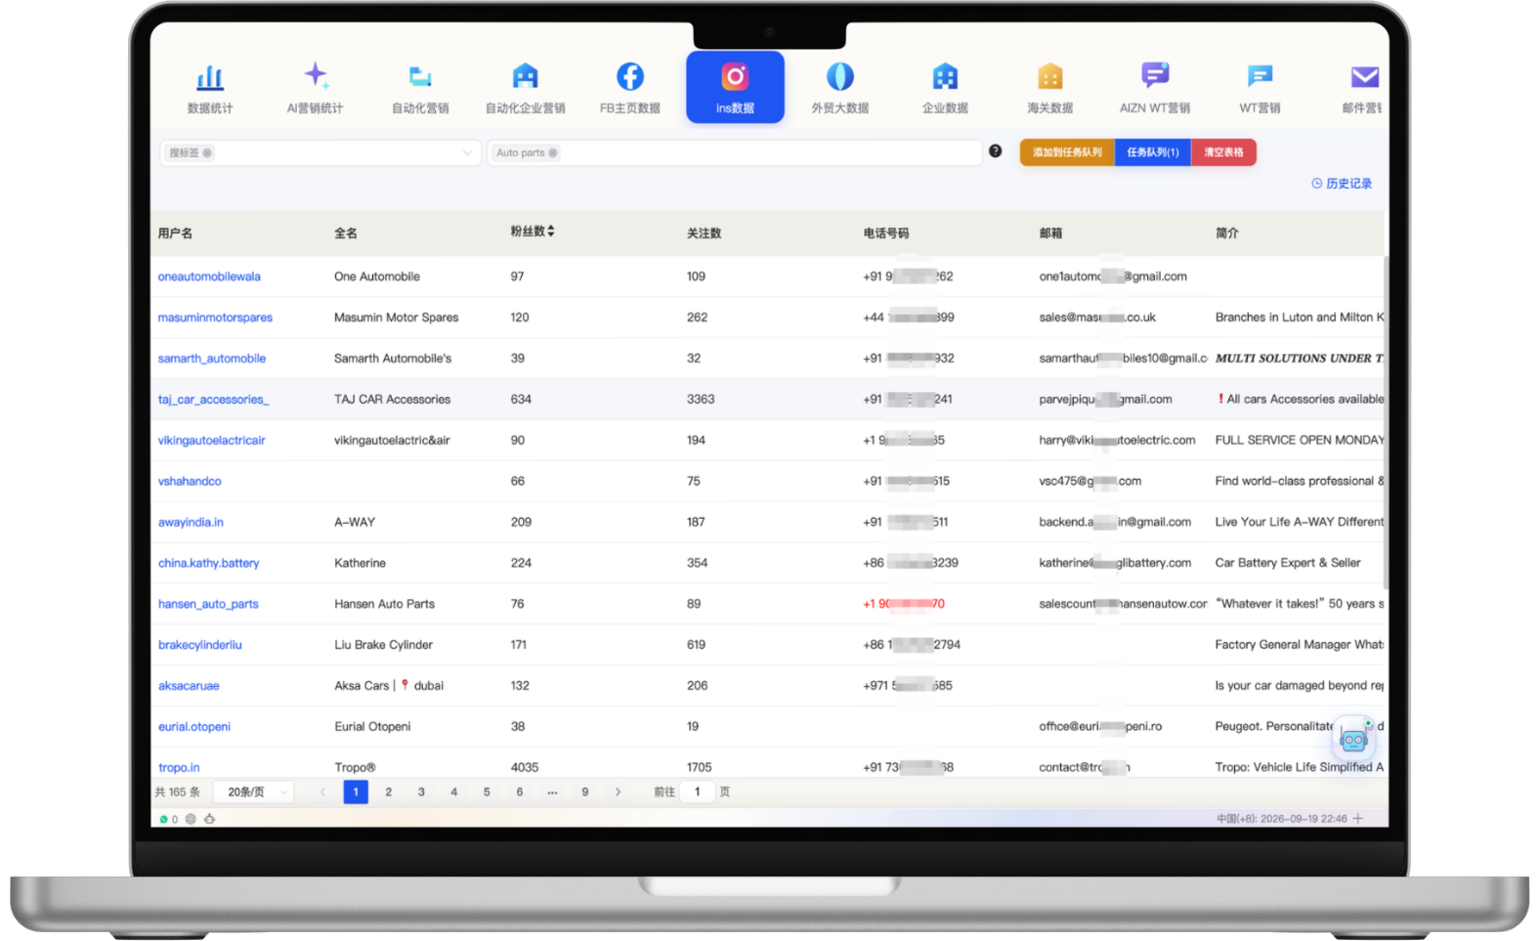Click the pagination ellipsis for more pages
This screenshot has height=941, width=1539.
(x=552, y=792)
